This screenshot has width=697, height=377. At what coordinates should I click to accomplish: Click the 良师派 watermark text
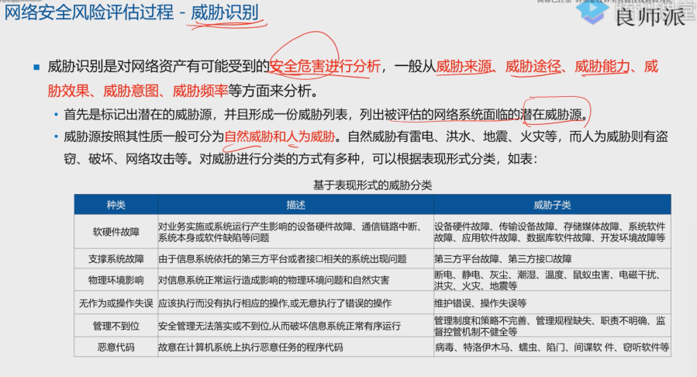click(x=650, y=16)
